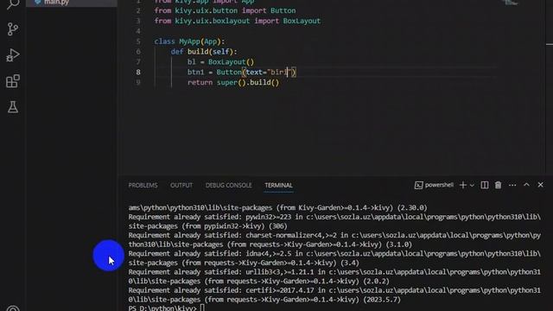
Task: Maximize the panel with chevron up
Action: point(526,185)
